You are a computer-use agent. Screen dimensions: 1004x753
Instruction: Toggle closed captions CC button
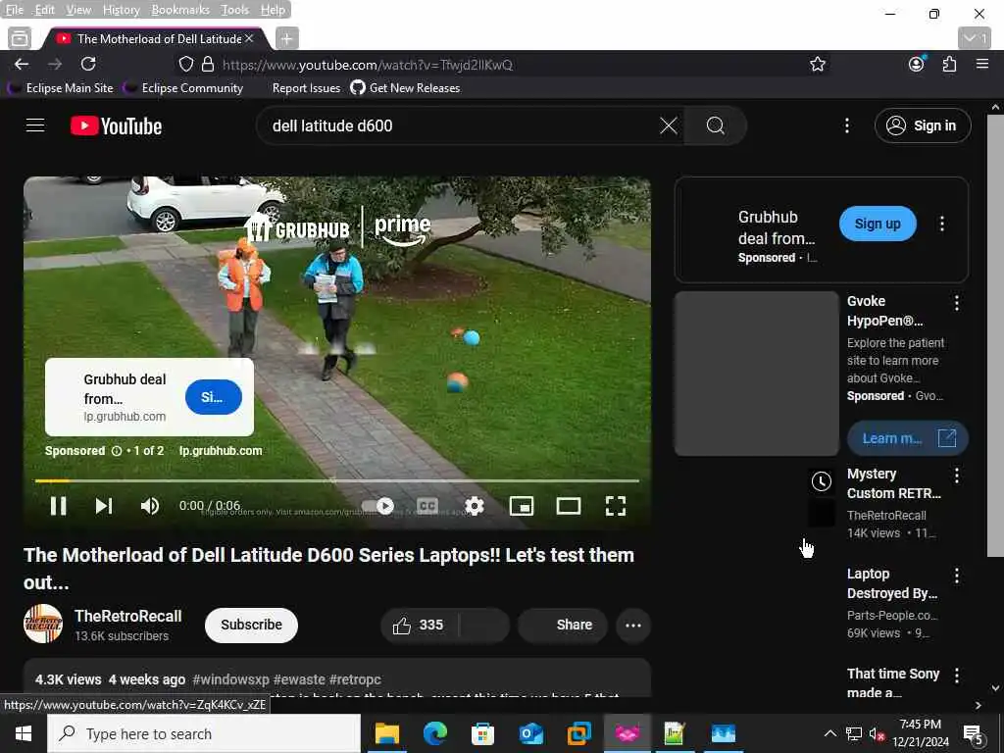(427, 506)
